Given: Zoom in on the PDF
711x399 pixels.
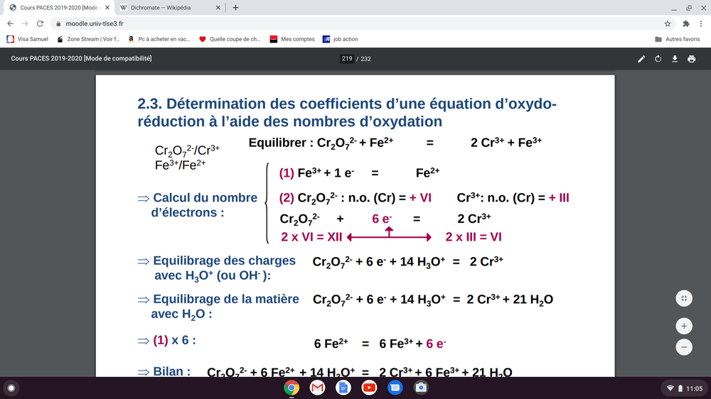Looking at the screenshot, I should (x=683, y=326).
